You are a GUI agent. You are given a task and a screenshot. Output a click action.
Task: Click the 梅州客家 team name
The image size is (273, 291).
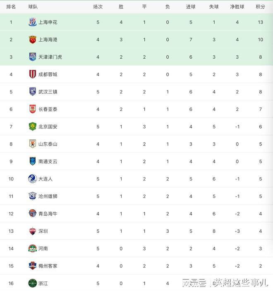48,266
